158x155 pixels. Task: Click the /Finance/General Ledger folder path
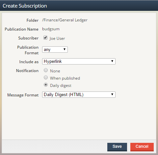pyautogui.click(x=65, y=20)
